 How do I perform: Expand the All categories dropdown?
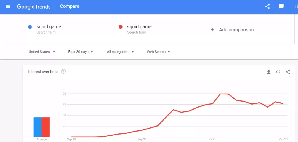click(x=120, y=52)
